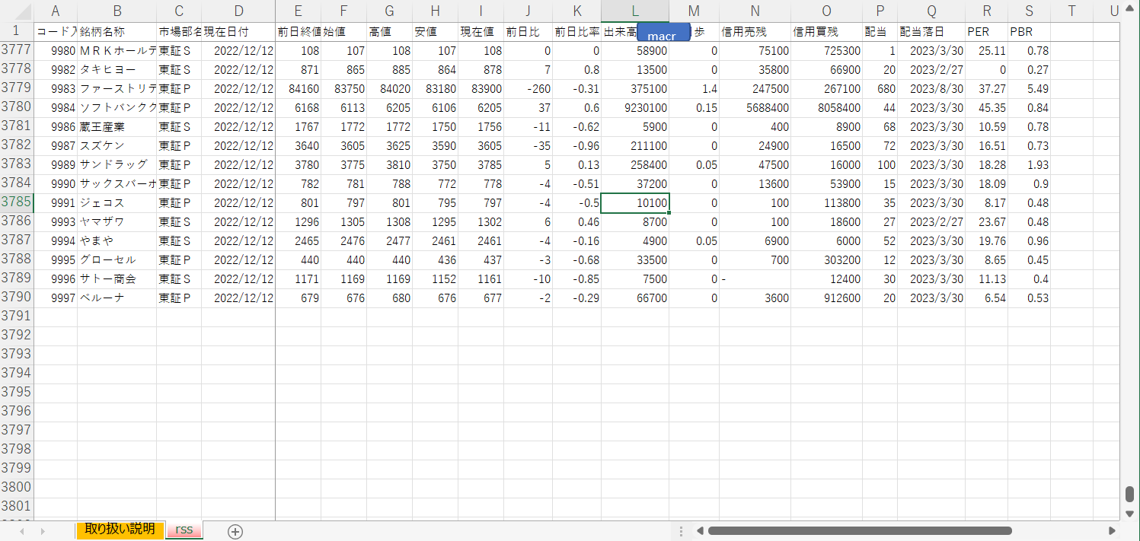Select column G header

389,11
